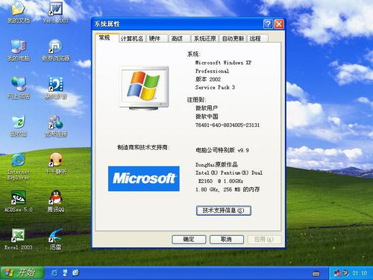Switch to the 计算机名 tab
This screenshot has height=280, width=373.
click(x=132, y=39)
